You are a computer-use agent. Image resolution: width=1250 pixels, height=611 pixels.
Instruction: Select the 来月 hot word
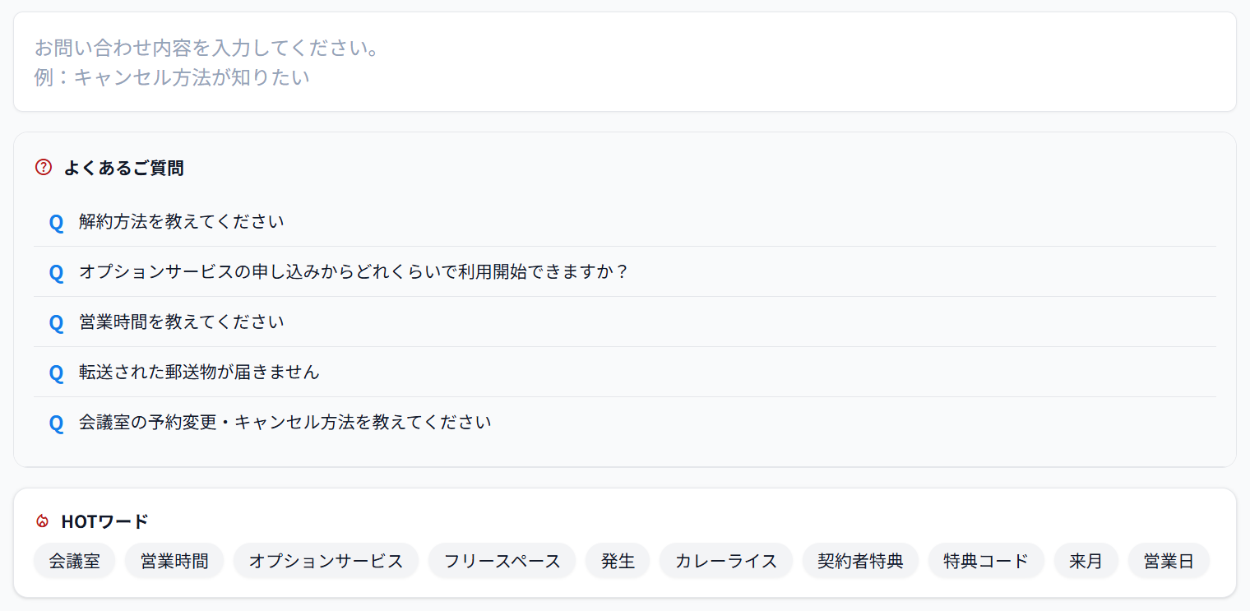pyautogui.click(x=1086, y=560)
